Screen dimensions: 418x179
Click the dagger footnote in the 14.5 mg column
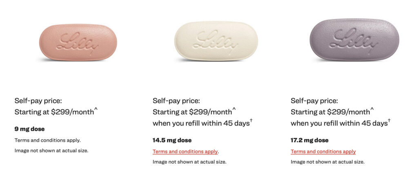(251, 120)
